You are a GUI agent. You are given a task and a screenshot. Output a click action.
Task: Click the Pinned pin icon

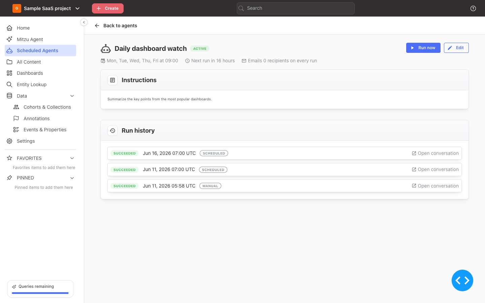[x=9, y=178]
